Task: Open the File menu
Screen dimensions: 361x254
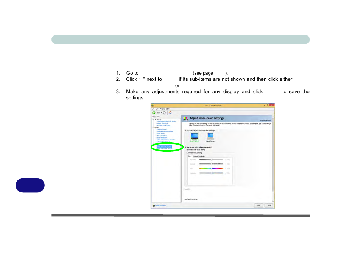Action: click(x=153, y=109)
